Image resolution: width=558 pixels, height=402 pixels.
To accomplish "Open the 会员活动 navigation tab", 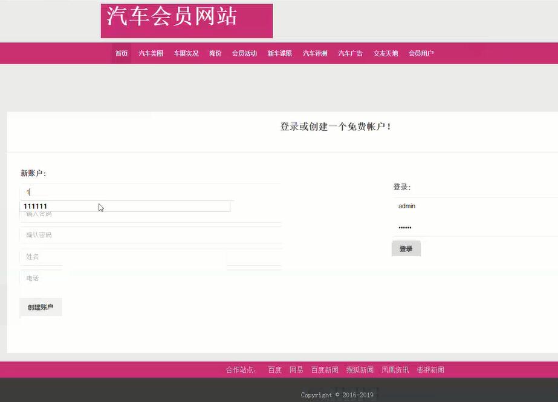I will [x=244, y=53].
